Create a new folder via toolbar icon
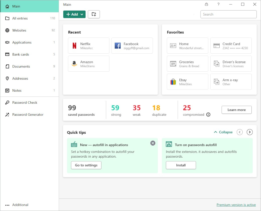 94,14
